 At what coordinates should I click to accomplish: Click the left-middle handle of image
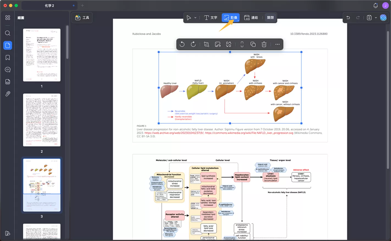click(159, 88)
